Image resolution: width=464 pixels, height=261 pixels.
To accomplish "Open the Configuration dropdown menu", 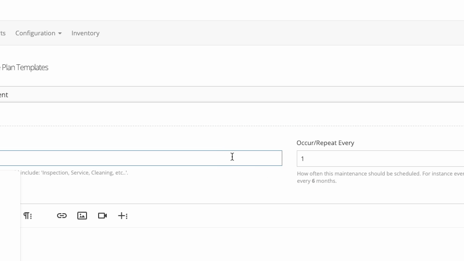I will [39, 33].
